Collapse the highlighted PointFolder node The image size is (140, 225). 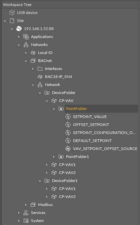tap(54, 109)
